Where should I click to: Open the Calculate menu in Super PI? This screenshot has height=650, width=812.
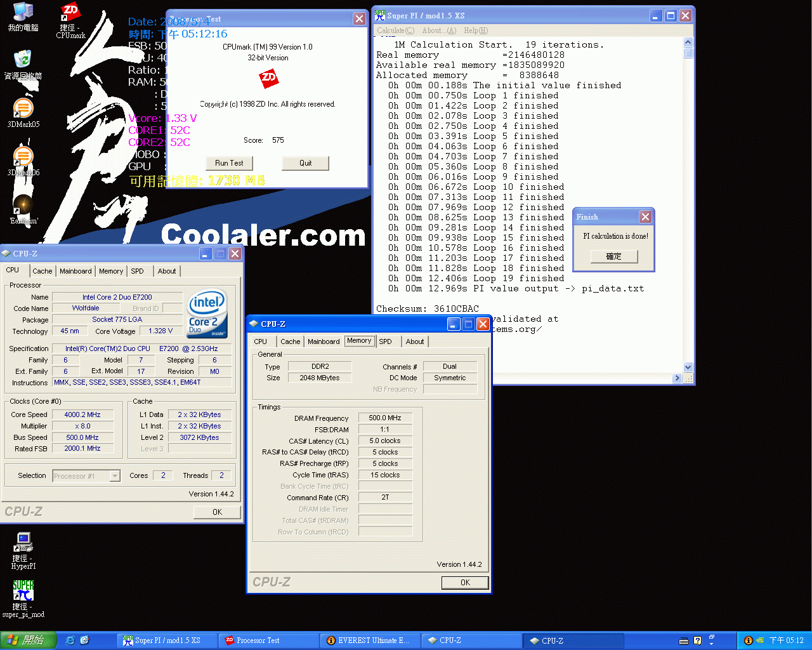click(395, 30)
